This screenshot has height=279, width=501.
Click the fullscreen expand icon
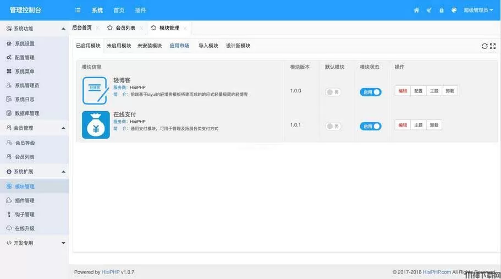pyautogui.click(x=493, y=46)
